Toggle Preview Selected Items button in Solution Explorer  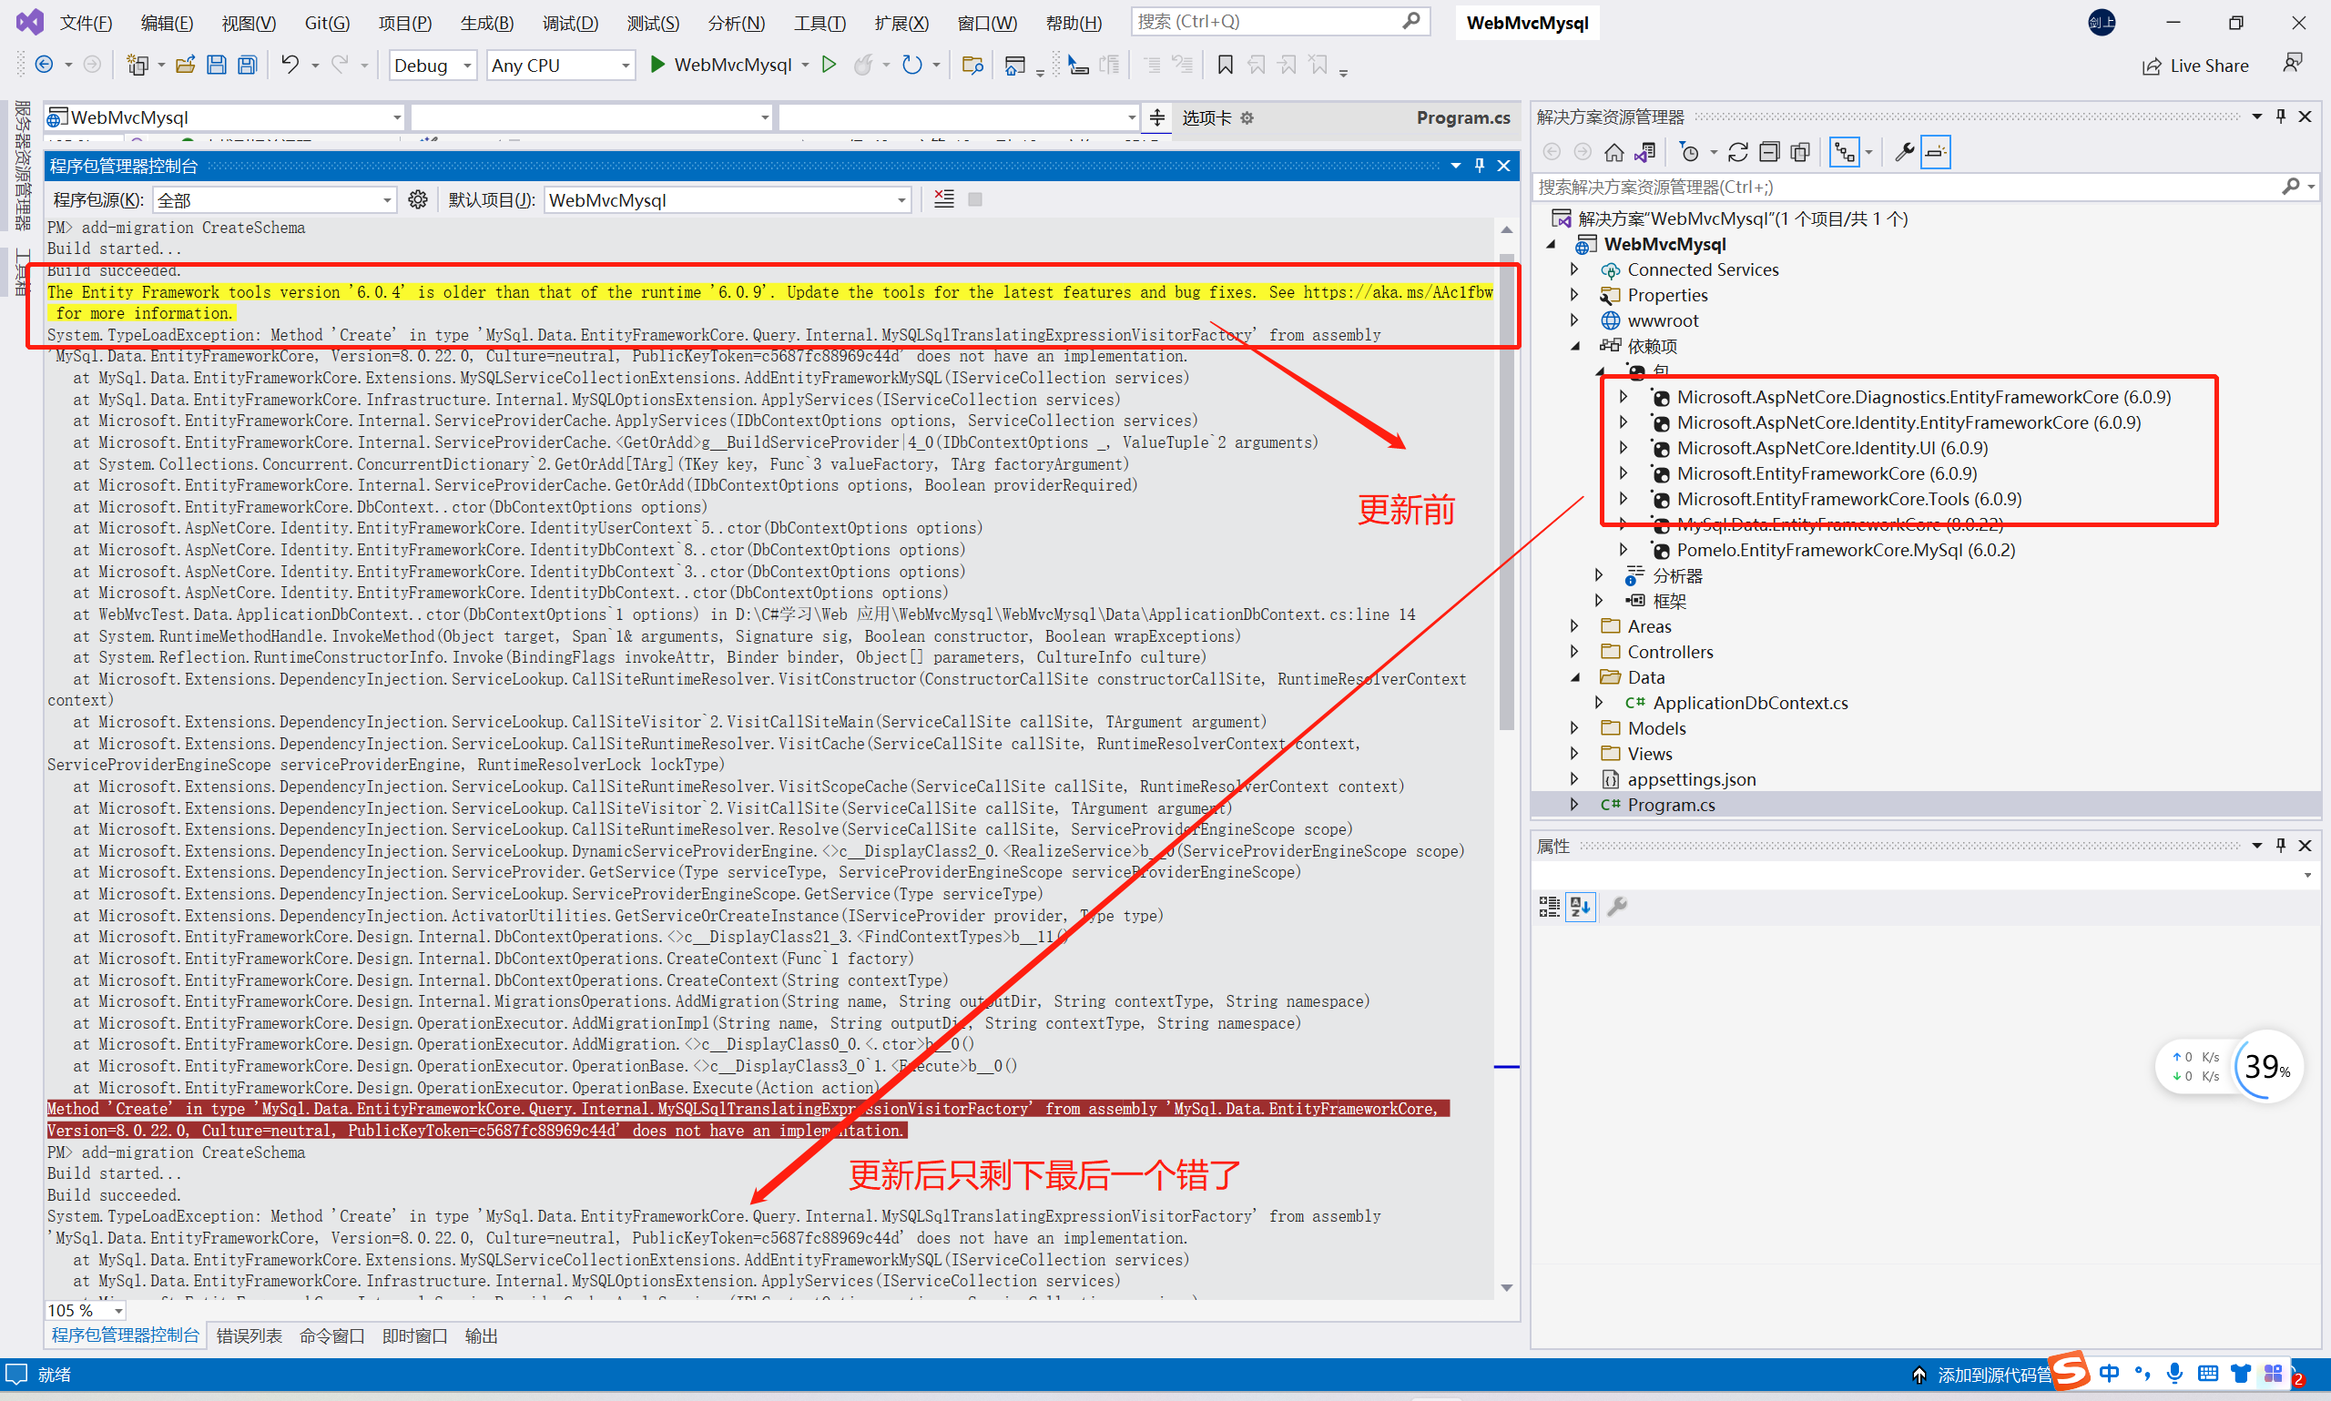pos(1936,152)
